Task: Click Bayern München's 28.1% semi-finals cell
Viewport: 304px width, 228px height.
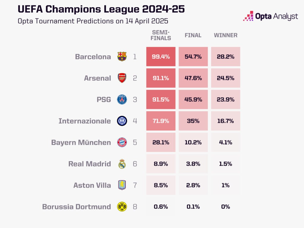Action: [x=161, y=142]
